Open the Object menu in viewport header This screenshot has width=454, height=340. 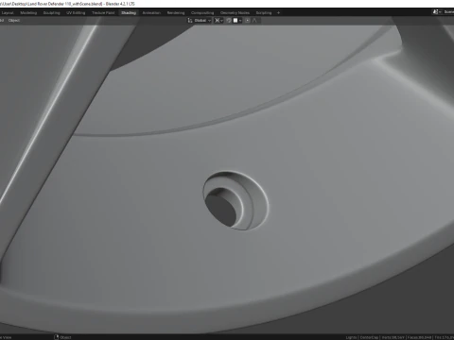(x=14, y=21)
